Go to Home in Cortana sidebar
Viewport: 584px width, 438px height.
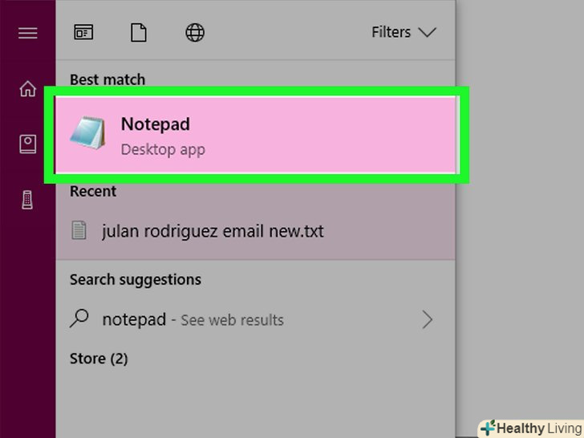pos(28,88)
